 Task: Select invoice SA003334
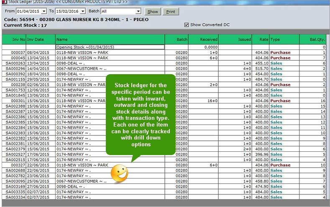(x=15, y=197)
